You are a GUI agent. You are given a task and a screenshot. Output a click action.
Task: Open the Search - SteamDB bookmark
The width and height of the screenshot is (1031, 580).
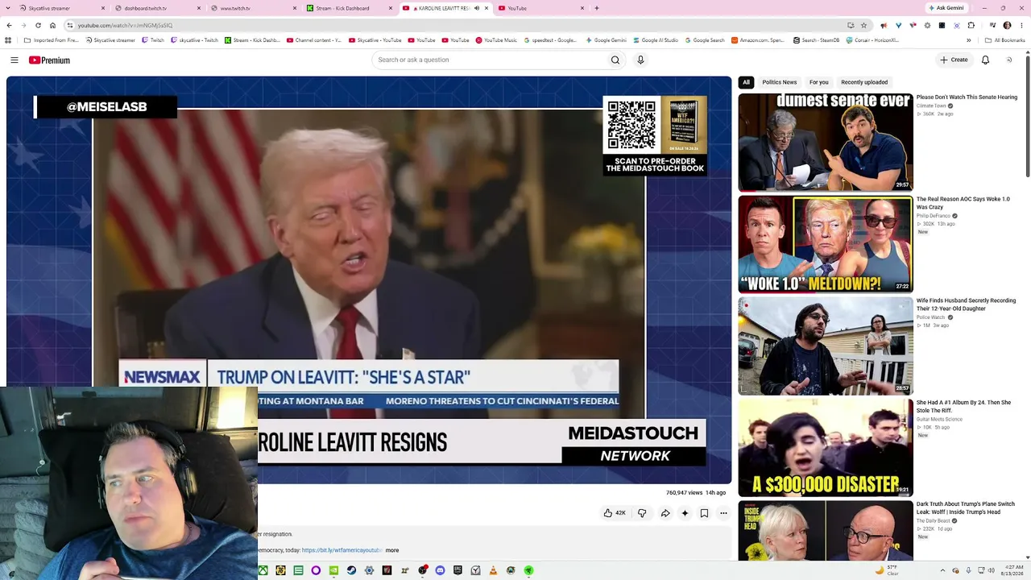pyautogui.click(x=816, y=40)
